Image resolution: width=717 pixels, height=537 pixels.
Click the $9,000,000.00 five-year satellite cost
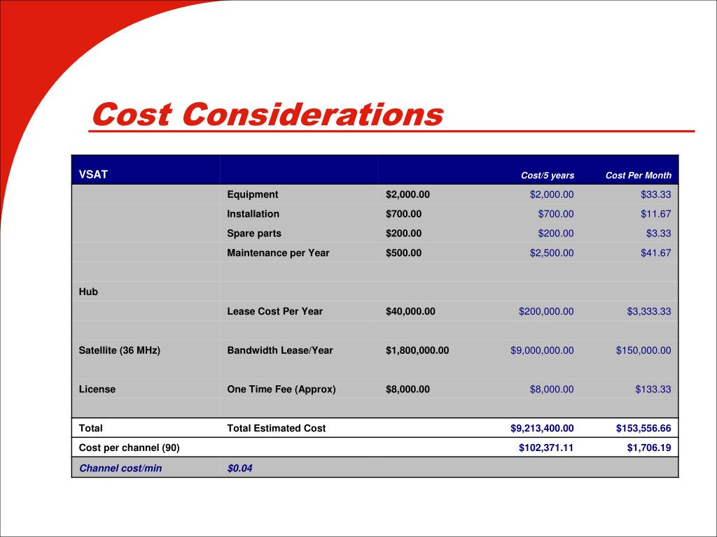point(542,350)
